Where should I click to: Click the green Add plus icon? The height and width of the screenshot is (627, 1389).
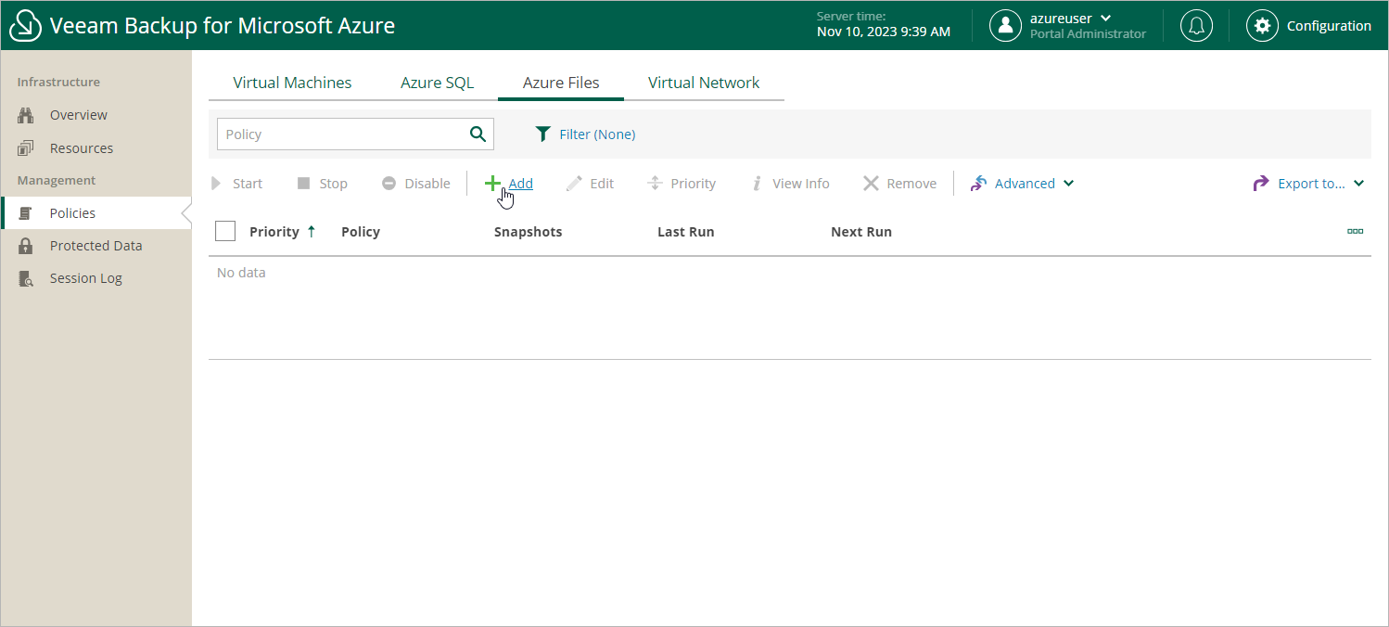(x=493, y=184)
